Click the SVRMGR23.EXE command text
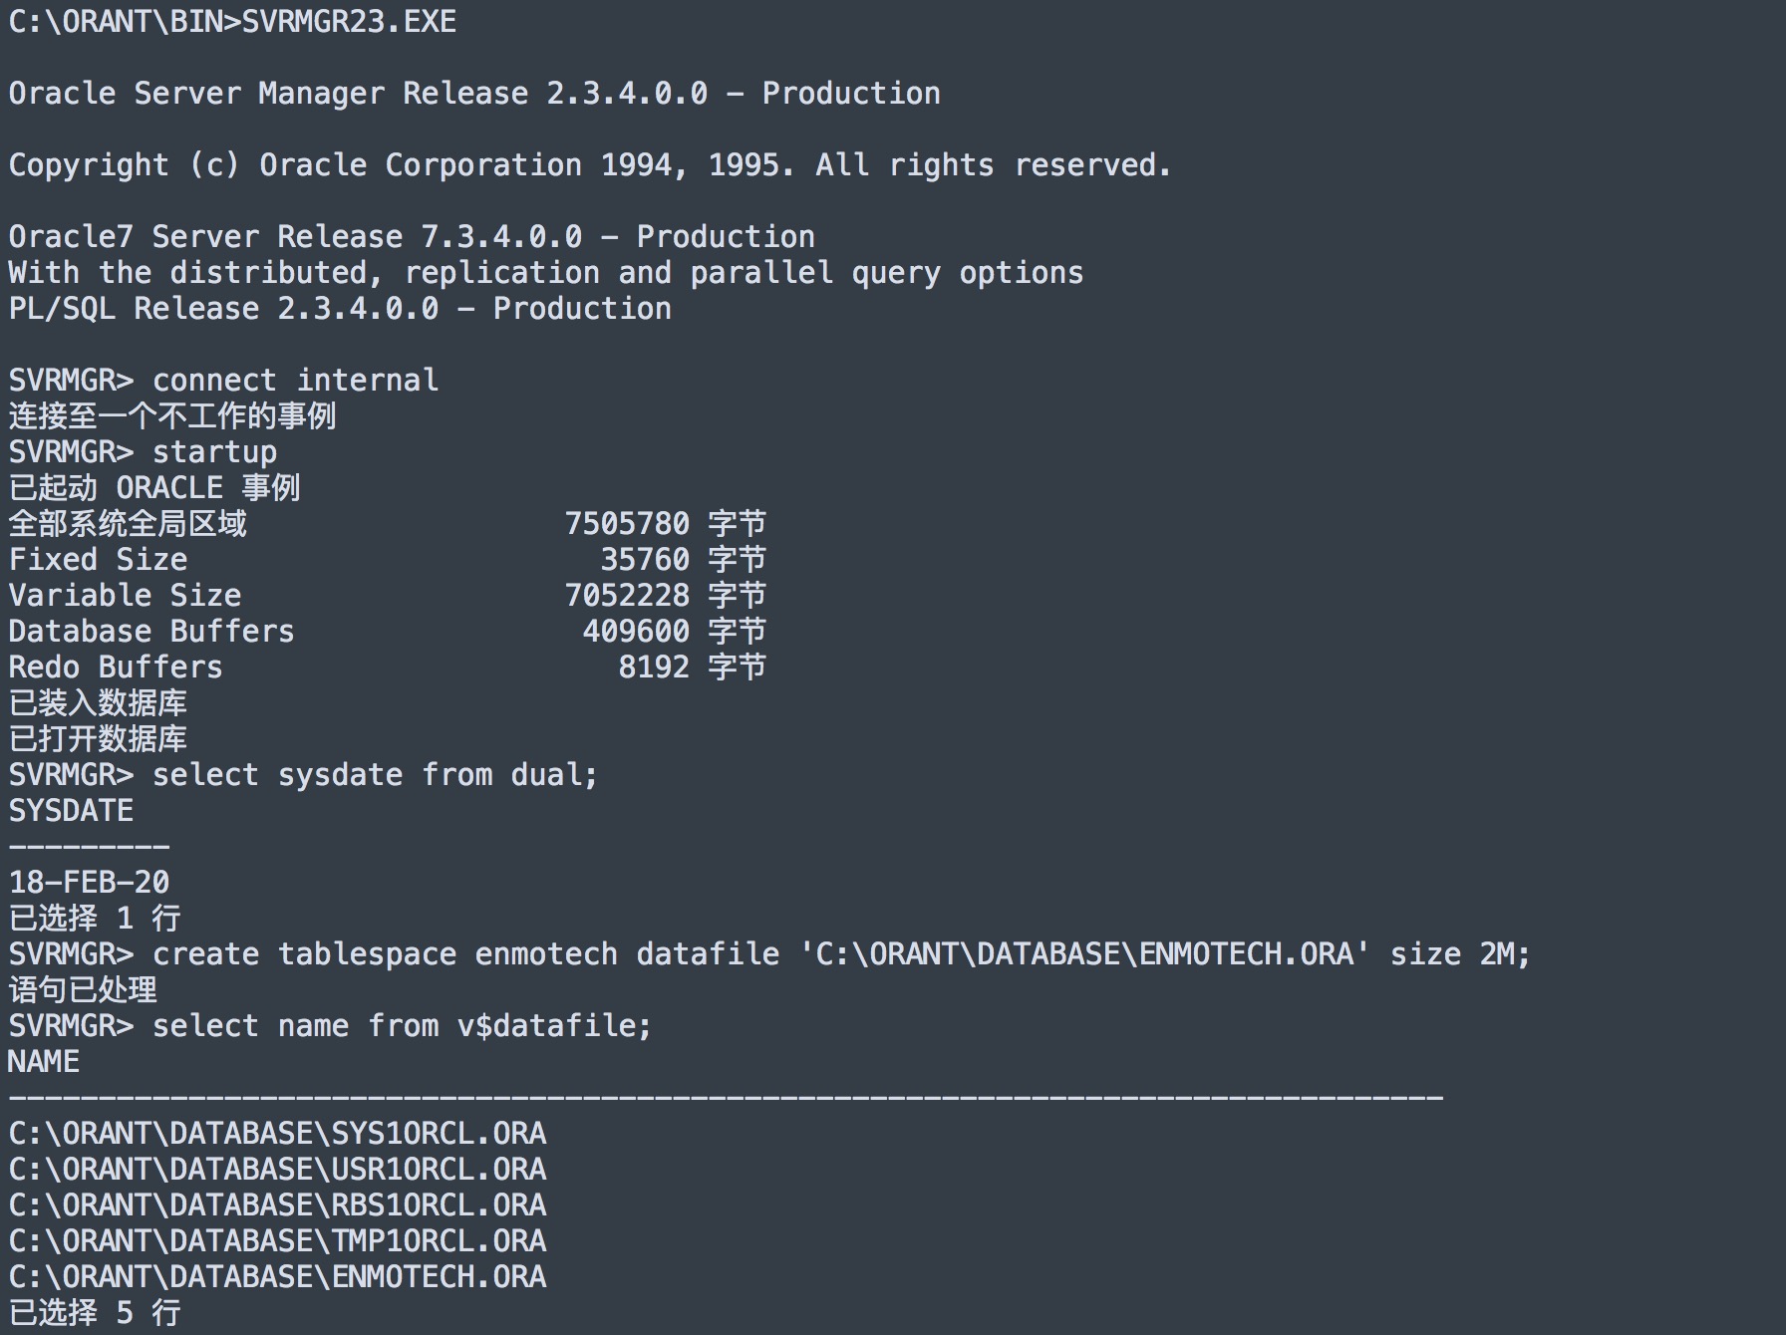 pyautogui.click(x=349, y=21)
